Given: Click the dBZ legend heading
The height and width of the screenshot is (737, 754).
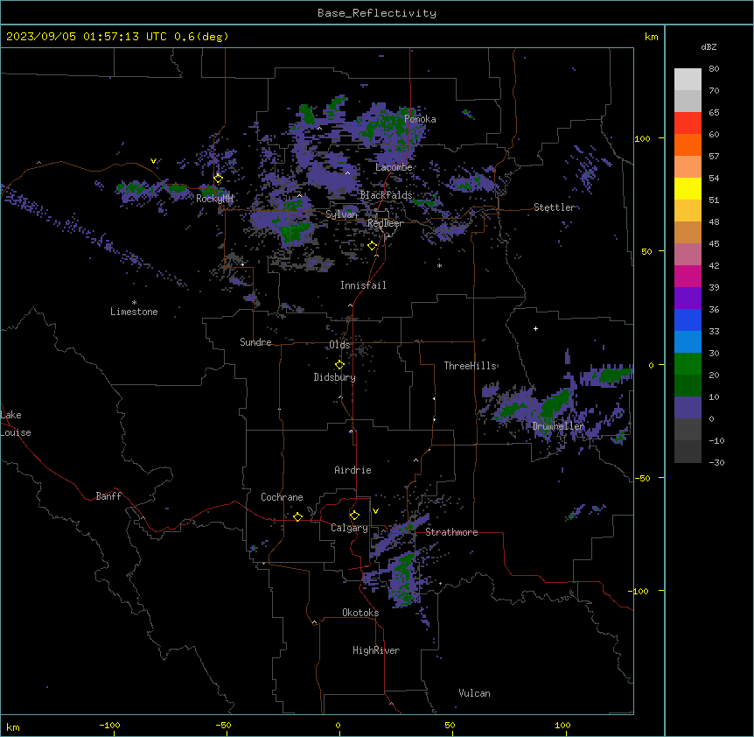Looking at the screenshot, I should 709,47.
